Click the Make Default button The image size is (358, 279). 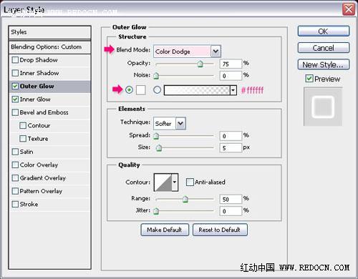coord(165,230)
